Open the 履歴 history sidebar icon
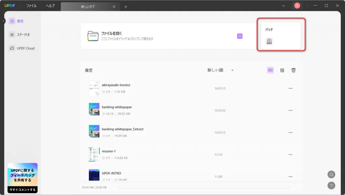 12,21
